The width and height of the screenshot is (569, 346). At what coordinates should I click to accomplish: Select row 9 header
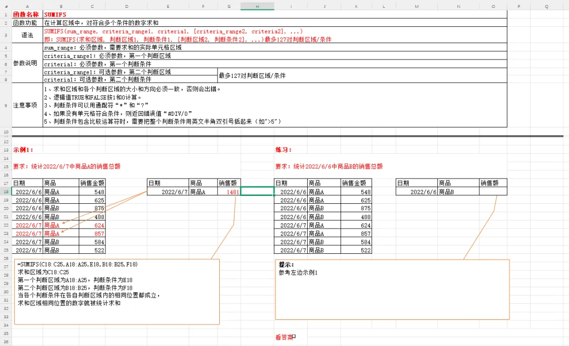pyautogui.click(x=6, y=105)
